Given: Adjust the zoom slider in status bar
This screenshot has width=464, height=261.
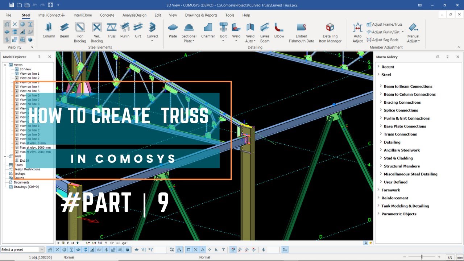Looking at the screenshot, I should (422, 257).
